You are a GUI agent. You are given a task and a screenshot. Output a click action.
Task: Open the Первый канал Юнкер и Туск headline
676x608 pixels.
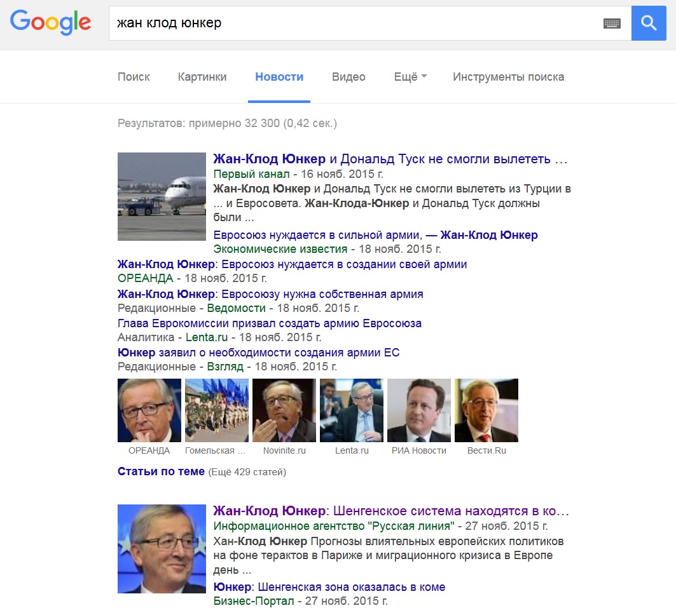390,159
